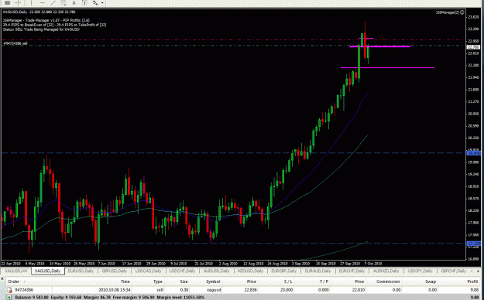This screenshot has height=300, width=484.
Task: Click the 23.000 stop loss cell
Action: (287, 290)
